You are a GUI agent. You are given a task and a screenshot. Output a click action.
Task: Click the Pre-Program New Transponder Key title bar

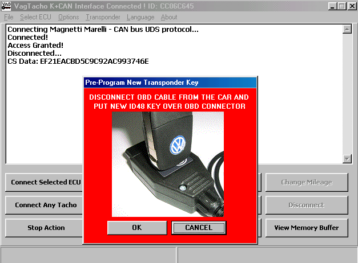click(170, 83)
